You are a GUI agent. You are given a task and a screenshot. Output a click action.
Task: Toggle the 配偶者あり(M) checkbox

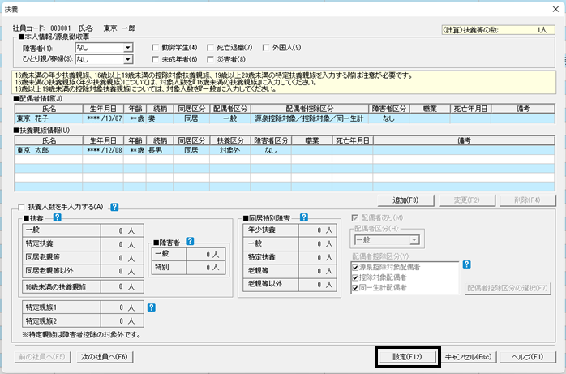355,217
